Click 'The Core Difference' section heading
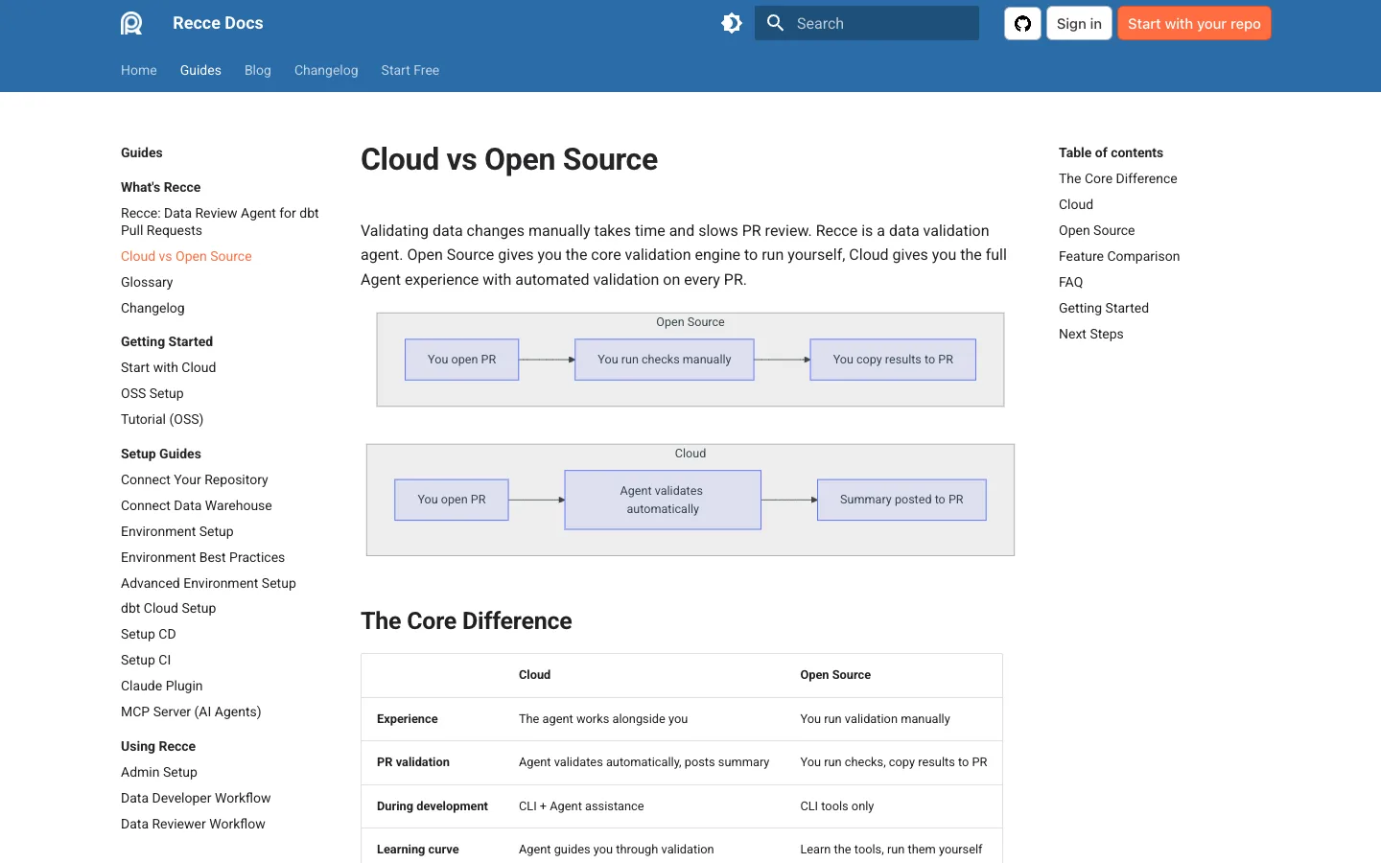The height and width of the screenshot is (863, 1381). [x=466, y=620]
